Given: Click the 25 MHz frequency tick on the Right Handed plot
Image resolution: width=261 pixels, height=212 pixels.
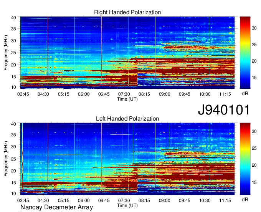Looking at the screenshot, I should [13, 53].
